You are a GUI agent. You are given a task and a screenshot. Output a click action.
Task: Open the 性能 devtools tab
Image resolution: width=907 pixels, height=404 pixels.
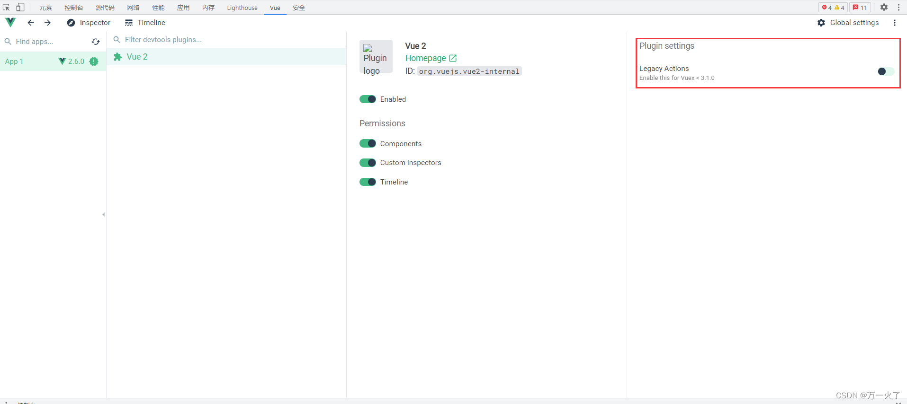click(158, 8)
